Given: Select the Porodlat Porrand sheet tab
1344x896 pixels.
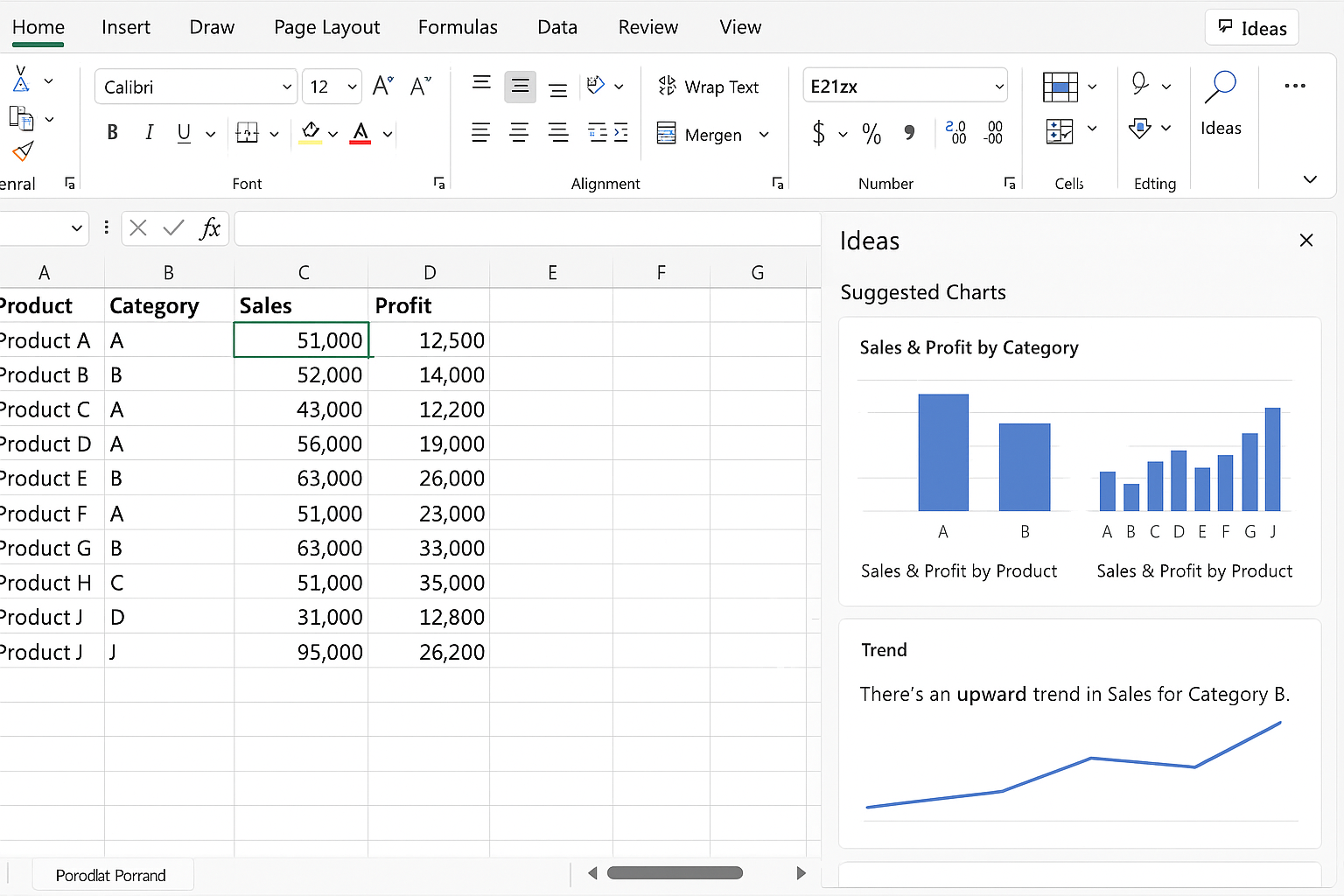Looking at the screenshot, I should pyautogui.click(x=111, y=875).
